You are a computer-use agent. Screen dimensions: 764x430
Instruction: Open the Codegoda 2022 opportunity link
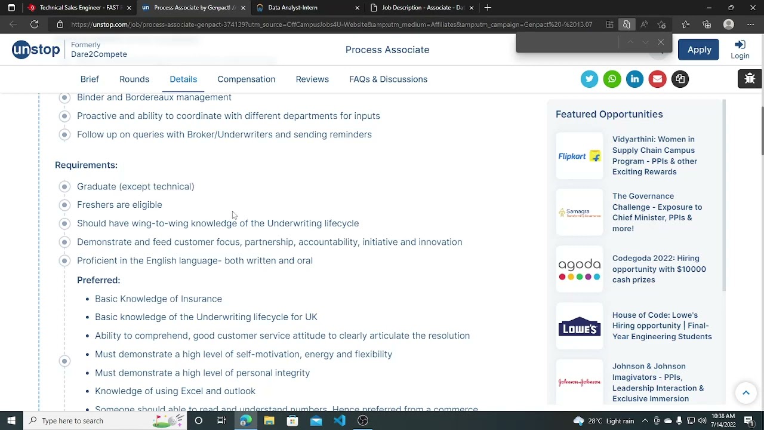[659, 269]
